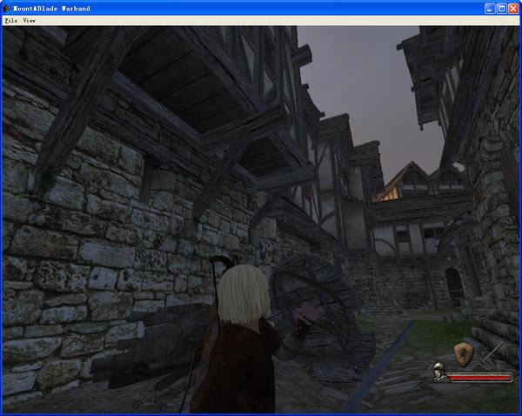Click the sword weapon icon in the HUD
The height and width of the screenshot is (416, 522).
tap(492, 351)
